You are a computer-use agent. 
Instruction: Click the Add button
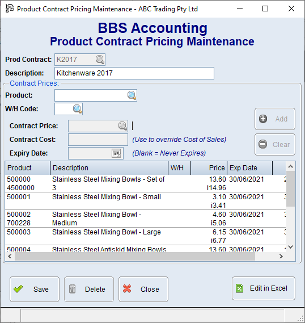275,119
